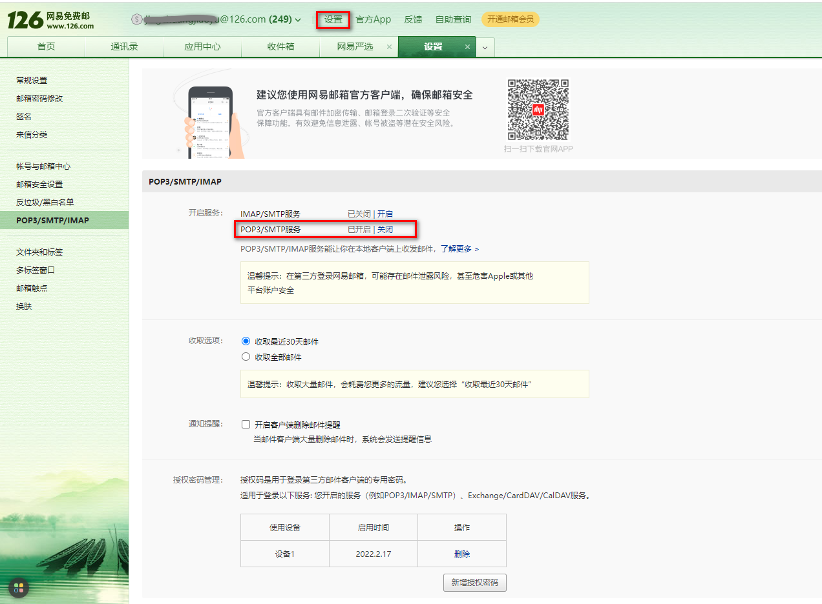
Task: Open 自助查询 in the header
Action: click(x=453, y=19)
